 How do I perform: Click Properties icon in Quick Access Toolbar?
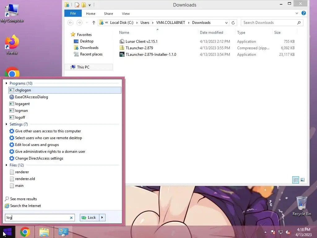(x=77, y=5)
